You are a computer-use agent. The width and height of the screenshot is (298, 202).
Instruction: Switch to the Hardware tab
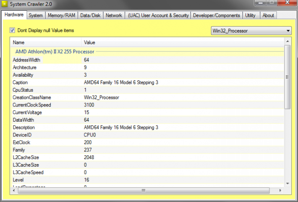tap(14, 15)
